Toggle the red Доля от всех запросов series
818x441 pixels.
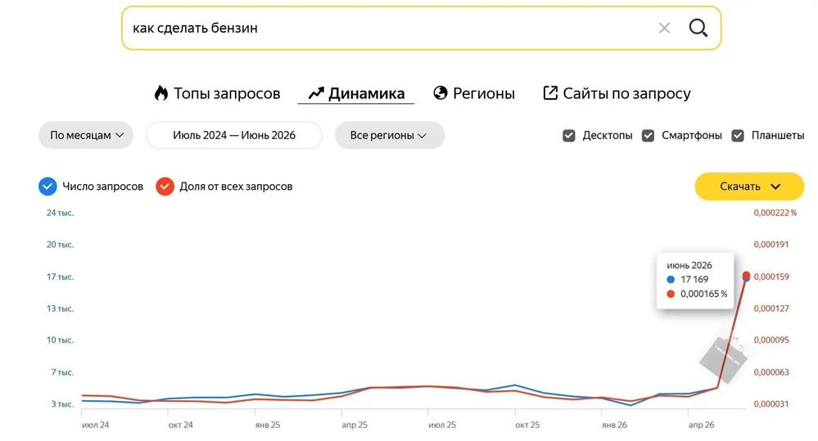pyautogui.click(x=165, y=186)
